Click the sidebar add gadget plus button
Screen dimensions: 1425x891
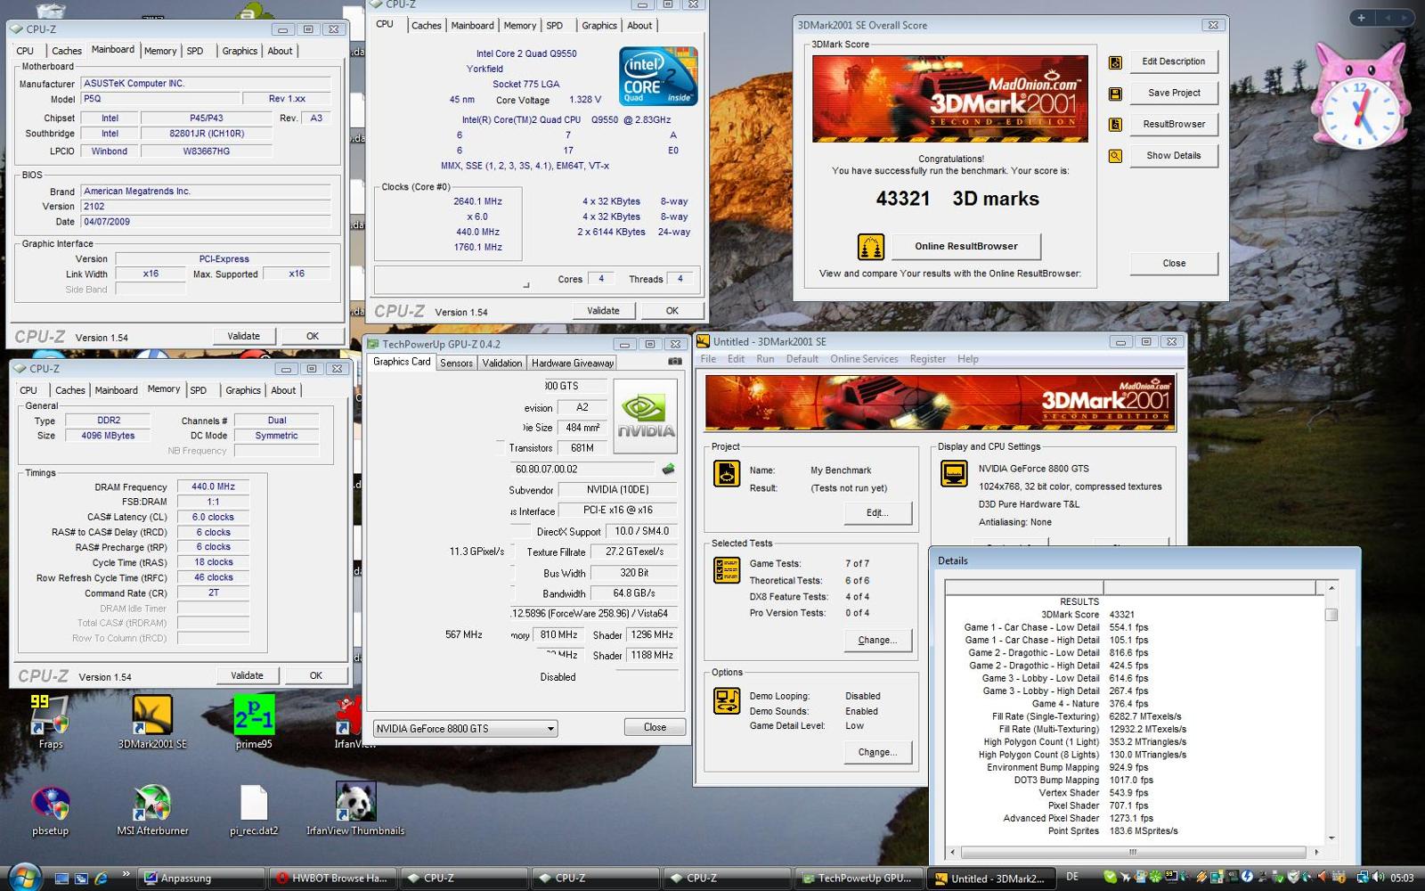1361,17
